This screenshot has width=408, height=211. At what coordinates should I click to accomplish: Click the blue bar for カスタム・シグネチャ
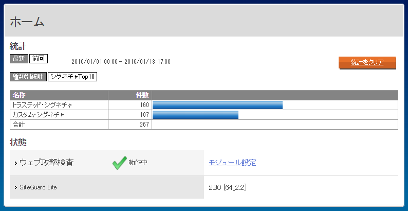click(x=195, y=115)
